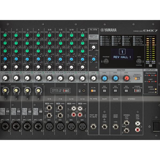Image resolution: width=160 pixels, height=160 pixels.
Task: Click the channel 1 MIC/LINE combo input jack
Action: 5,126
